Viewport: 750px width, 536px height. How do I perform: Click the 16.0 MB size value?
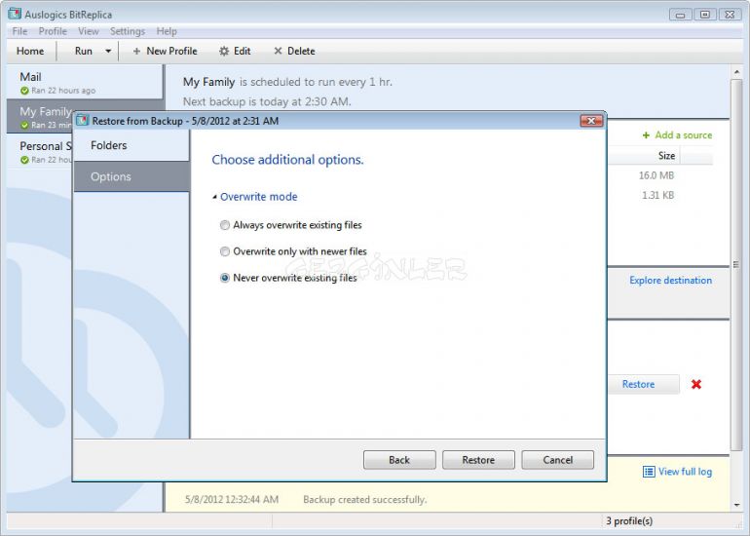pyautogui.click(x=656, y=175)
